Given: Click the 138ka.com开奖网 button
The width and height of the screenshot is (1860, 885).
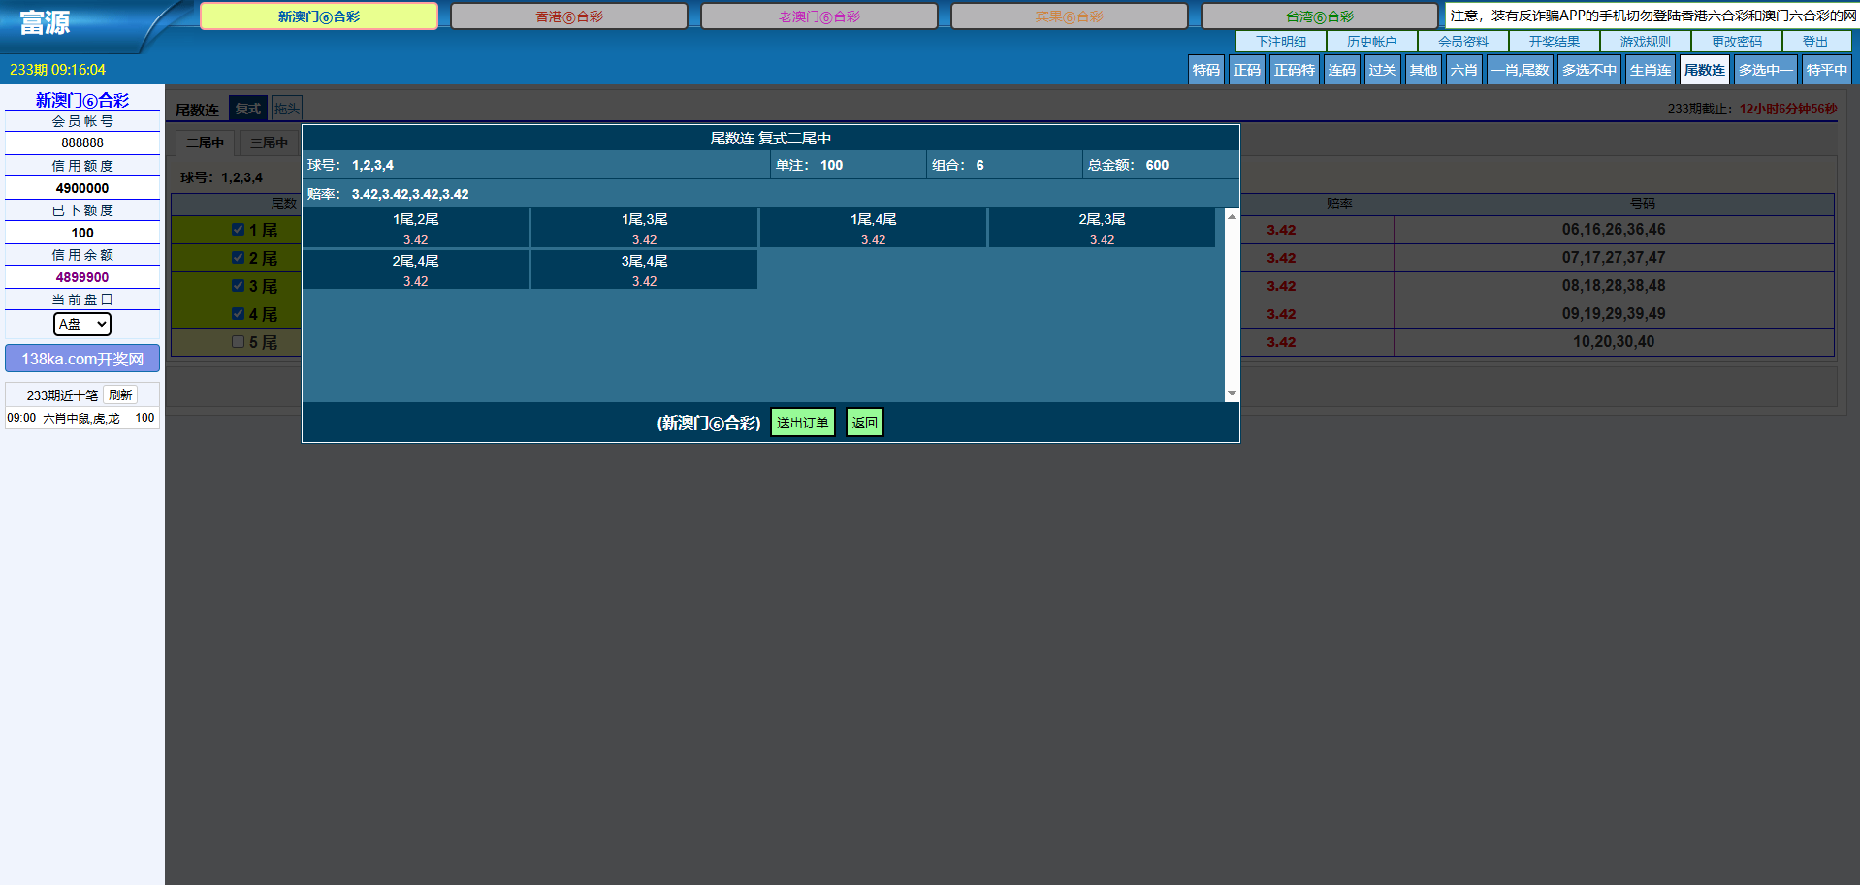Looking at the screenshot, I should tap(82, 359).
